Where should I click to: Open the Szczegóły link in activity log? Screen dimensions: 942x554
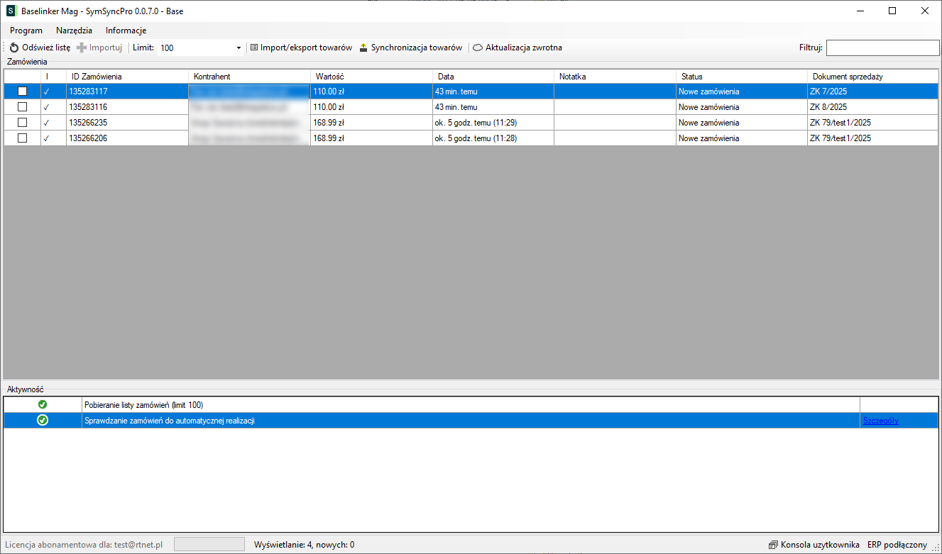pos(880,421)
